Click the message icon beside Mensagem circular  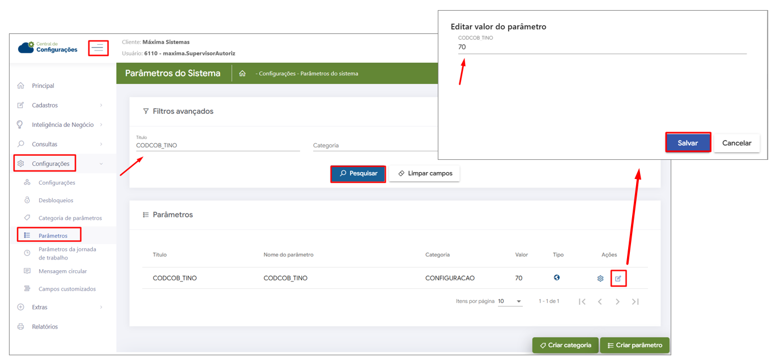point(27,271)
